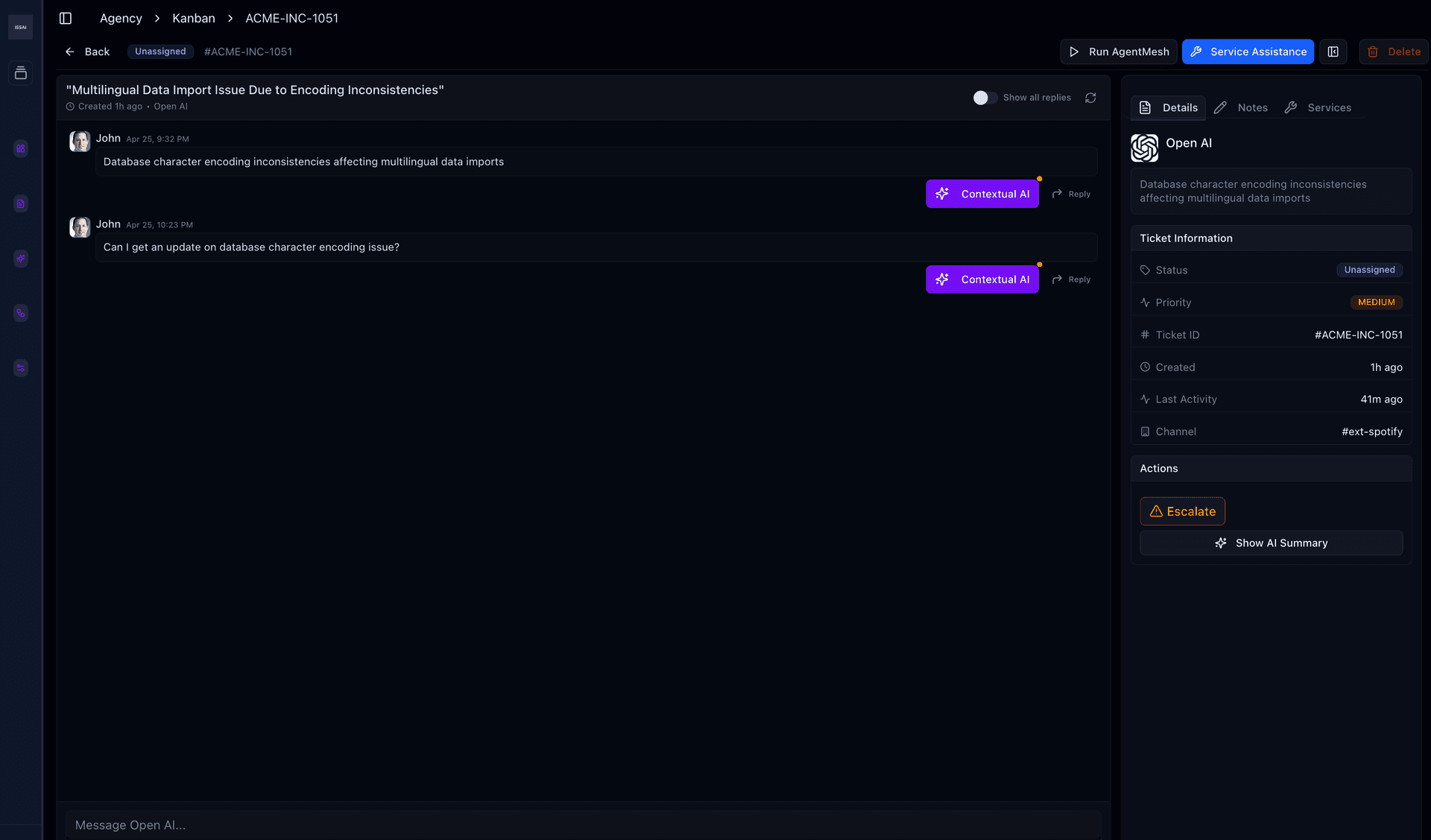Toggle the left sidebar panel icon
The image size is (1431, 840).
66,18
